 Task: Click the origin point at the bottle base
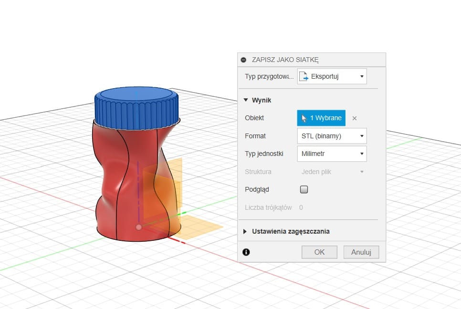pos(138,227)
